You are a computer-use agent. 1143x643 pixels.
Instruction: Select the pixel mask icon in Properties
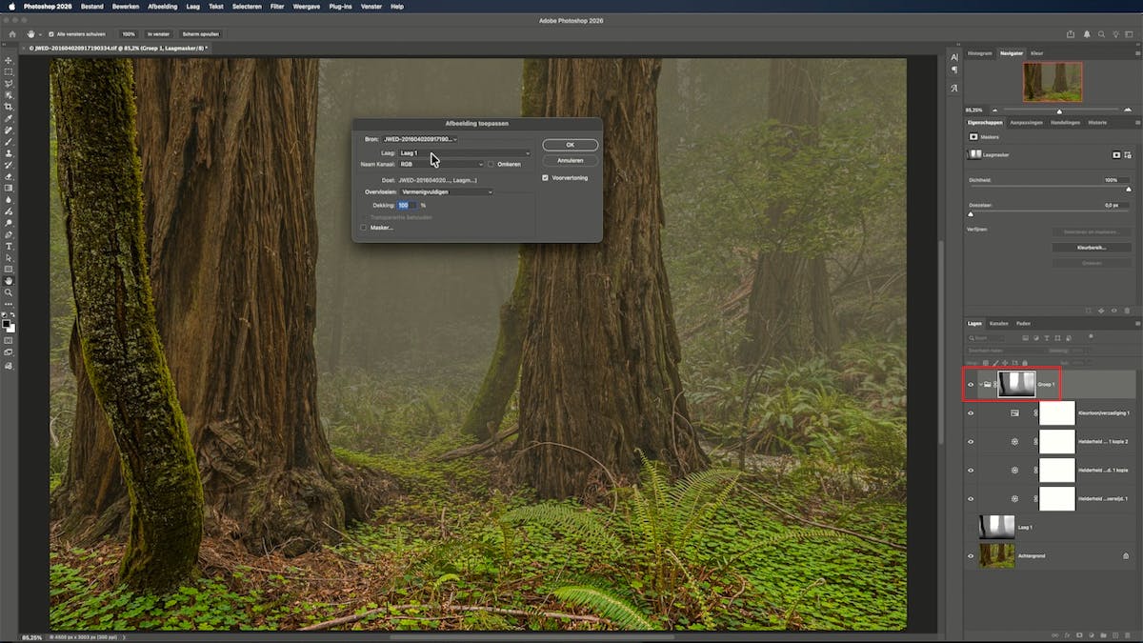pyautogui.click(x=1115, y=154)
